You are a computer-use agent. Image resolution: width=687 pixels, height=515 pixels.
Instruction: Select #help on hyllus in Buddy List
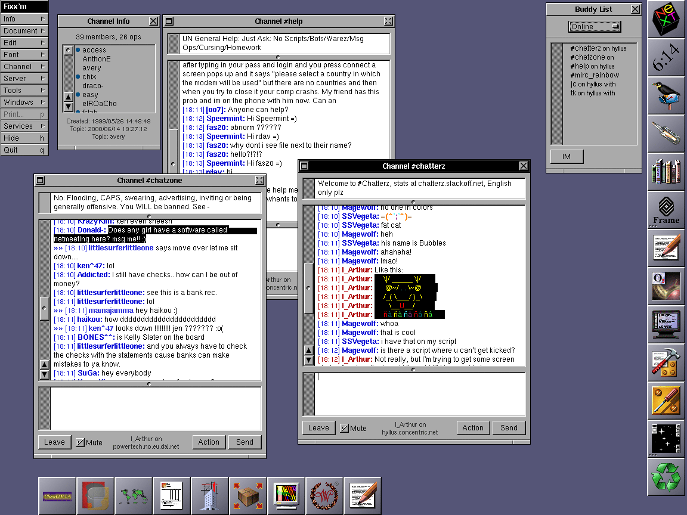[x=592, y=66]
